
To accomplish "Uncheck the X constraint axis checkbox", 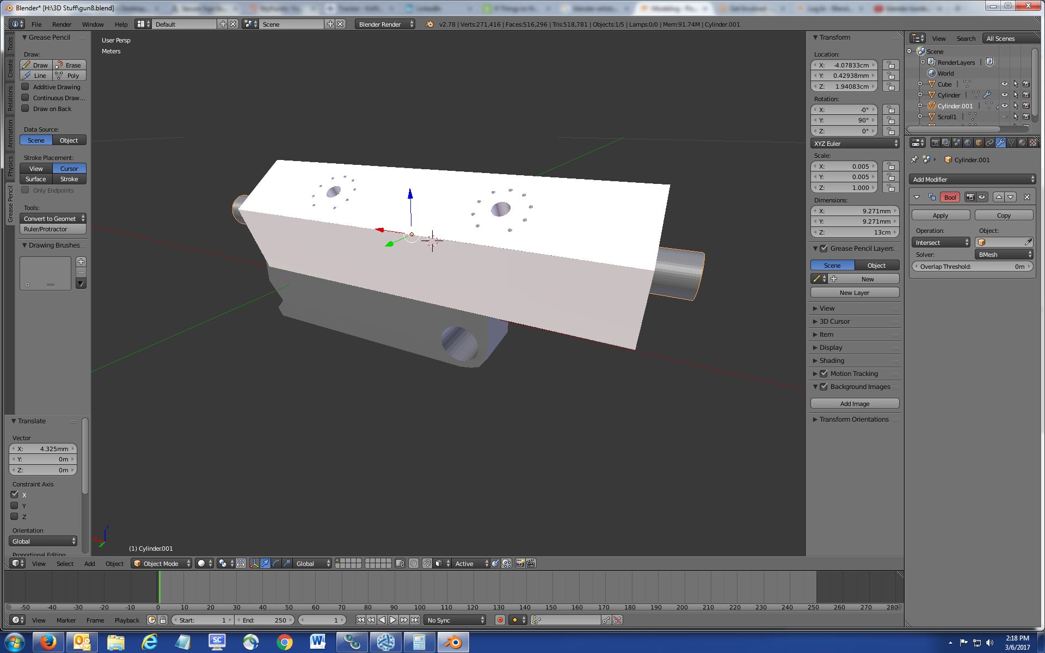I will (x=15, y=495).
